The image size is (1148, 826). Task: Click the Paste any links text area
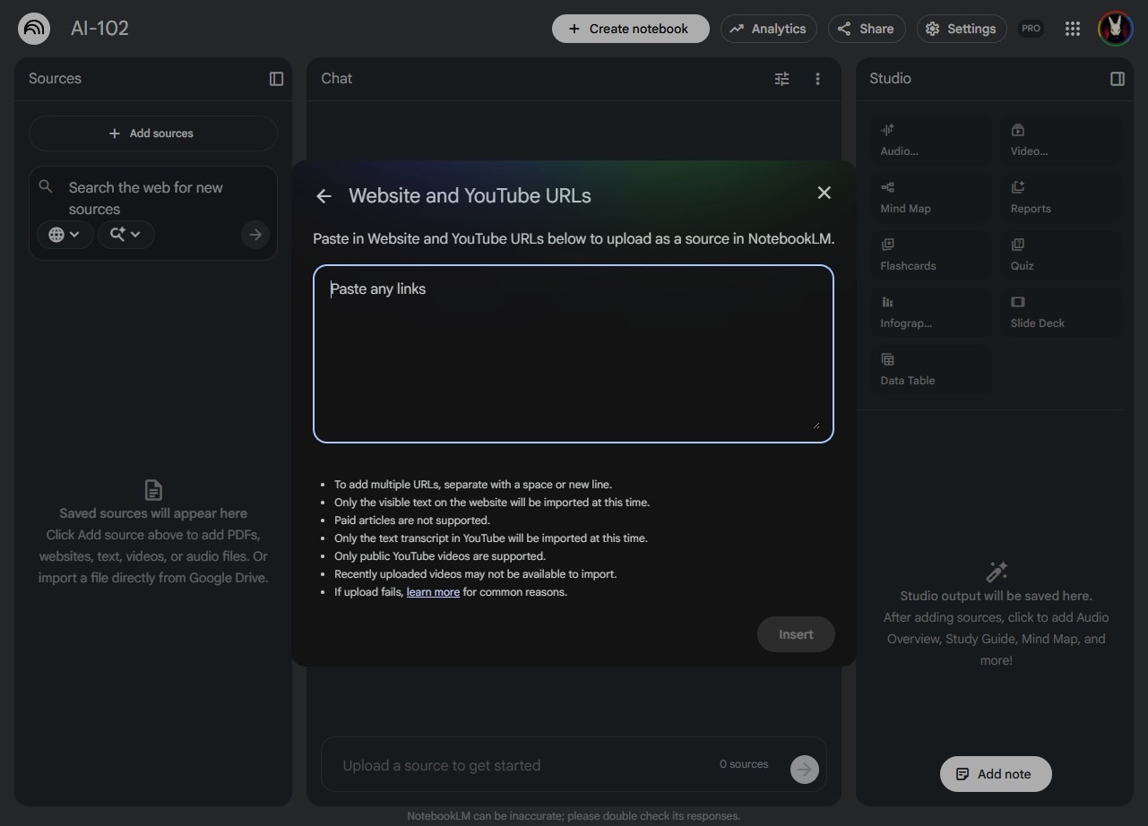tap(573, 354)
